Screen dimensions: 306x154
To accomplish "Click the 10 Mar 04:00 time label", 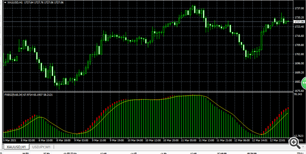I will point(135,141).
